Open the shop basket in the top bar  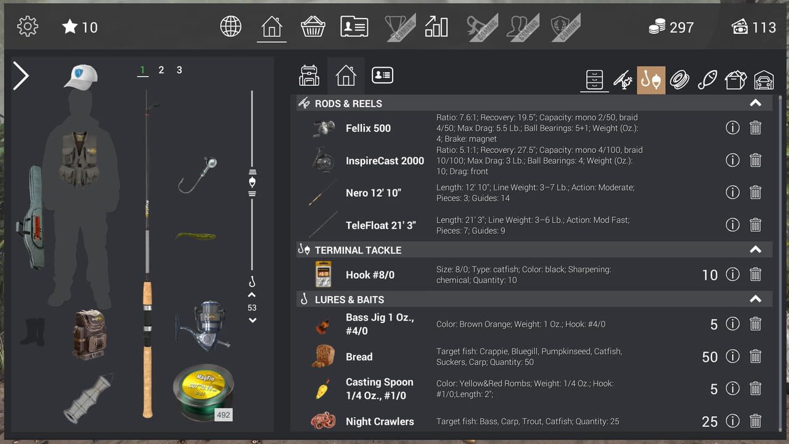click(x=313, y=26)
